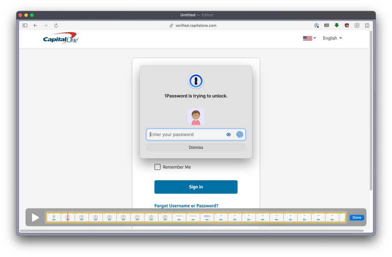Minimize the Untitled window with yellow button
Screen dimensions: 392x257
(x=26, y=15)
